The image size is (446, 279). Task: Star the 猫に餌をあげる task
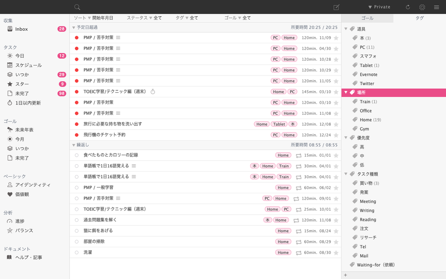click(x=336, y=231)
